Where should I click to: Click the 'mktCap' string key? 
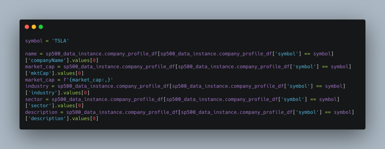coord(40,73)
